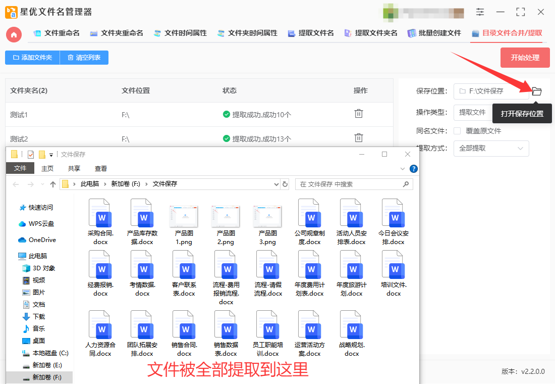Select 运营活动方案.docx file
The image size is (555, 384).
(x=310, y=333)
